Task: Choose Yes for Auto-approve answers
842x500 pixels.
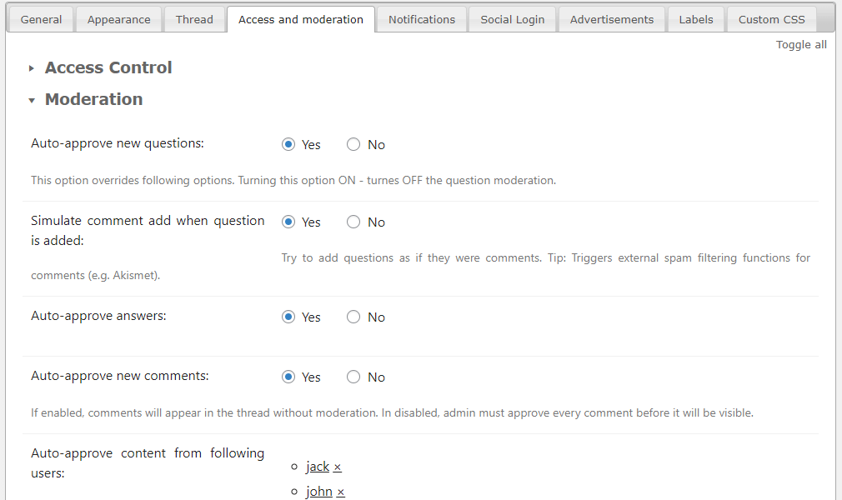Action: (288, 317)
